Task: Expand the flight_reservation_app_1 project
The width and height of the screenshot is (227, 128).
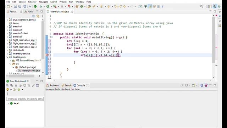Action: (7, 40)
